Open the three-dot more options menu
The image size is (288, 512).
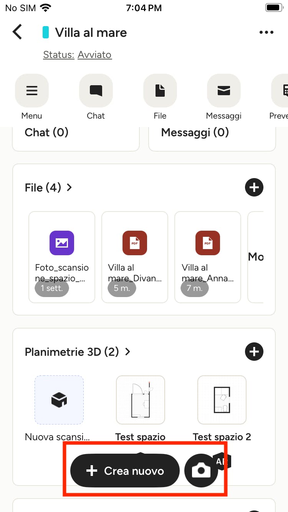tap(266, 33)
